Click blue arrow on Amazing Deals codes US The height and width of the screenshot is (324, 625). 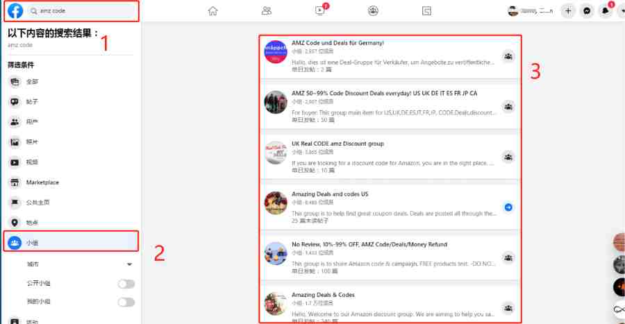click(508, 207)
